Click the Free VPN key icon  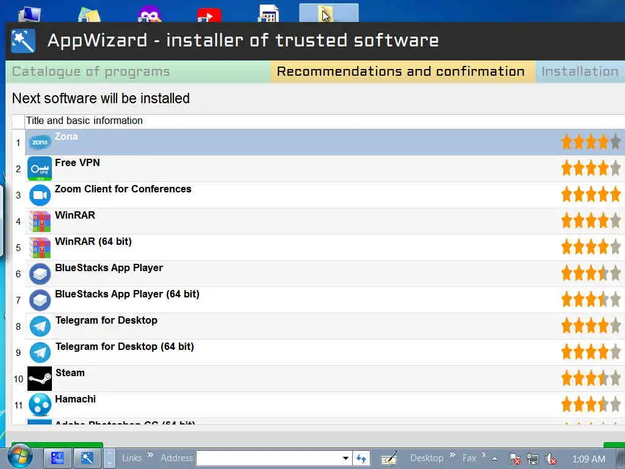click(40, 169)
